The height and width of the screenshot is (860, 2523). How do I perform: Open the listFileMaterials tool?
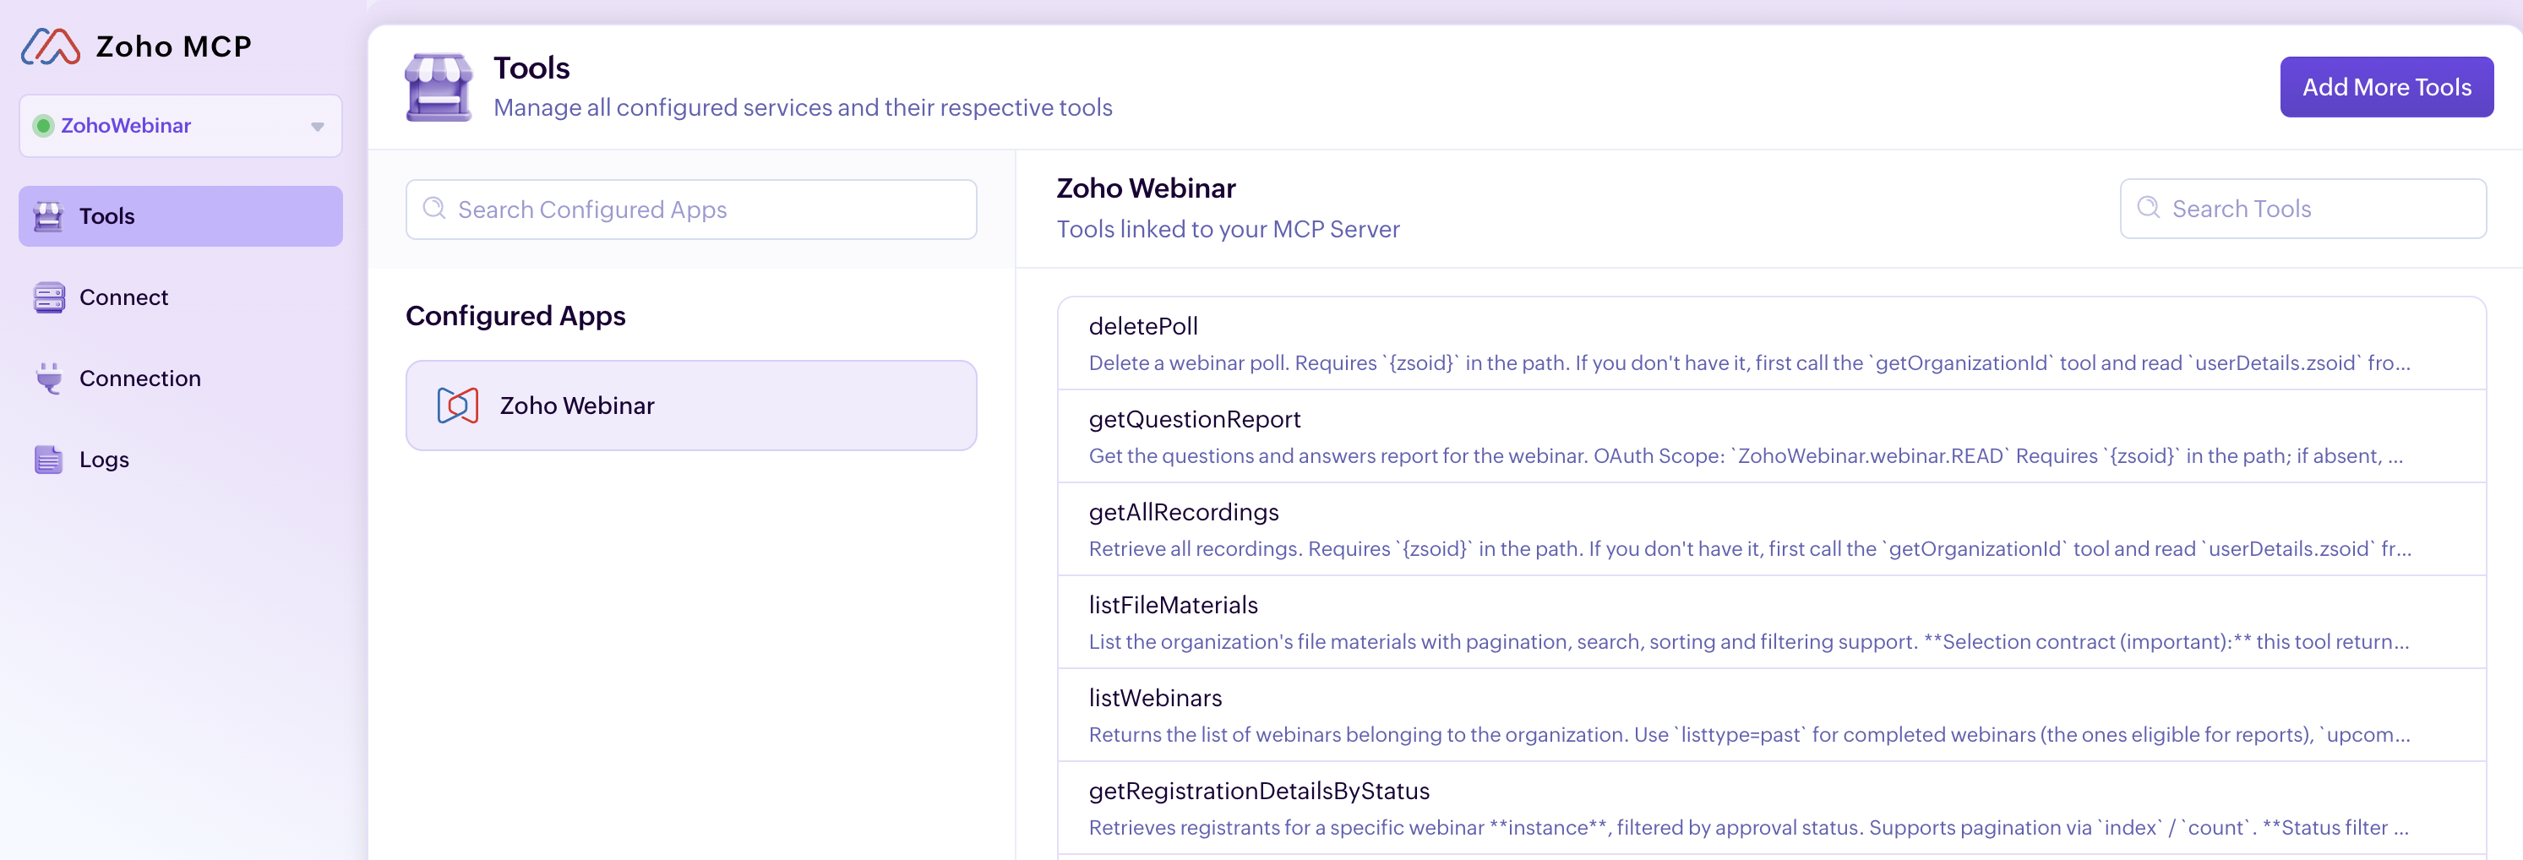tap(1771, 623)
